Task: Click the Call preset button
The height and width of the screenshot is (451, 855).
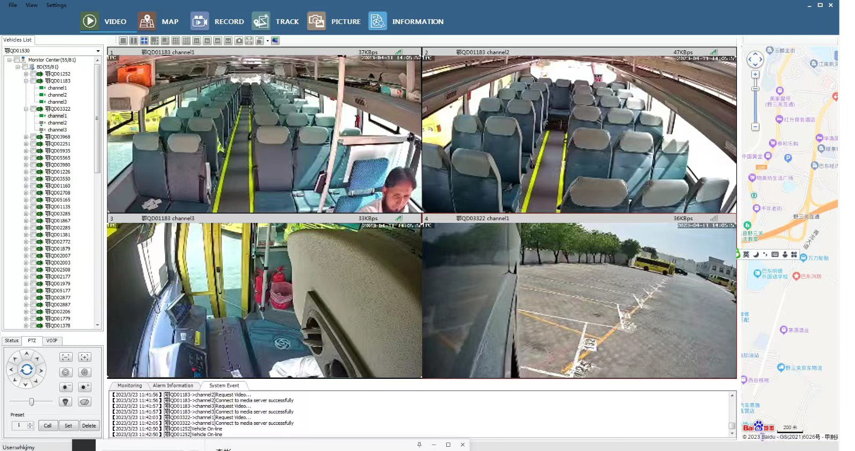Action: coord(48,426)
